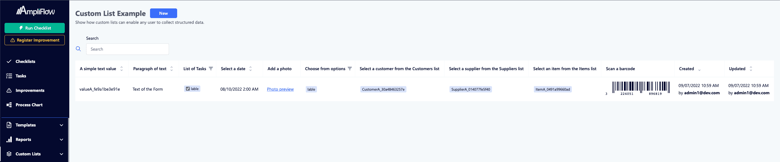Image resolution: width=780 pixels, height=162 pixels.
Task: Toggle the lable task checkbox
Action: 188,89
